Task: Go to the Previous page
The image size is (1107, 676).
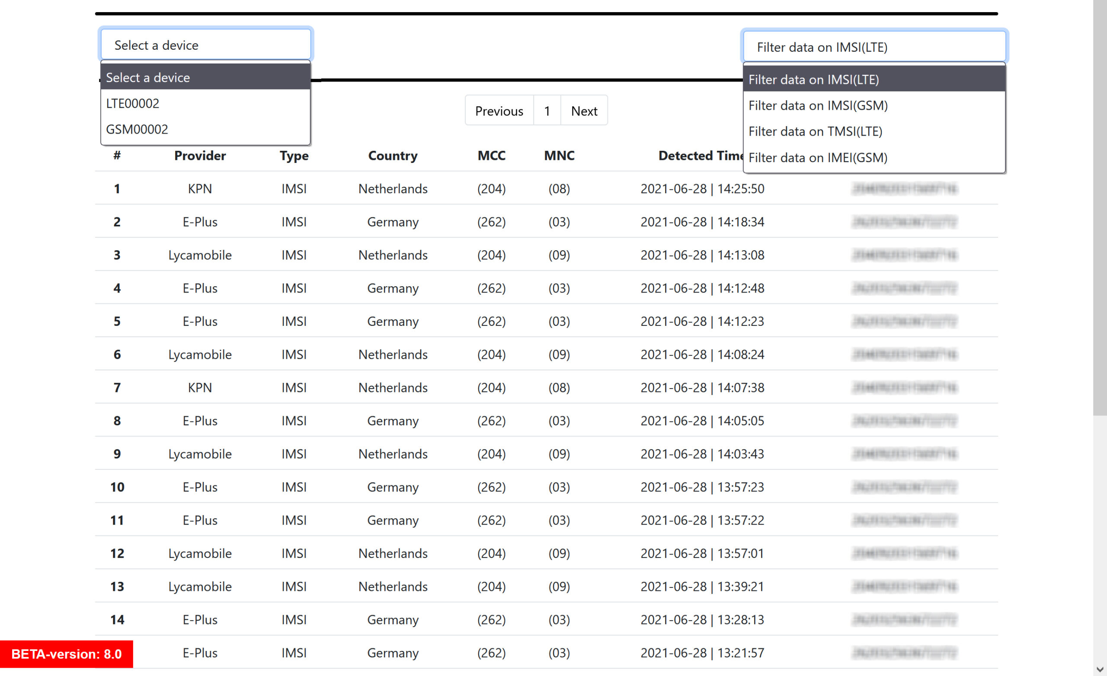Action: point(499,111)
